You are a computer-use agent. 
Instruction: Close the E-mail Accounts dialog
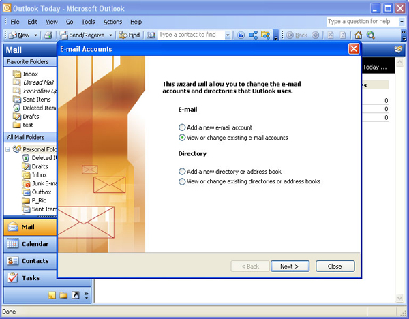tap(354, 49)
